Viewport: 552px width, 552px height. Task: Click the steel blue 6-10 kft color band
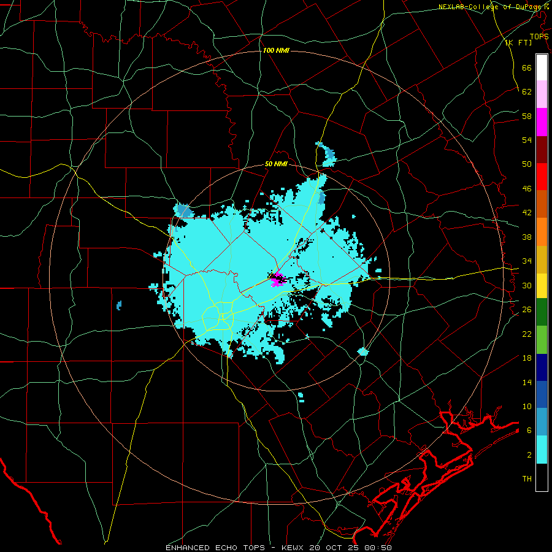542,422
